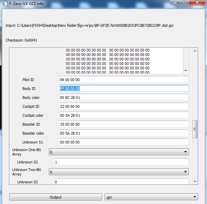The image size is (207, 204).
Task: Click the Unknown 52 label
Action: coord(28,162)
